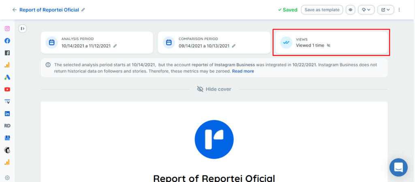Viewport: 415px width, 182px height.
Task: Toggle Hide cover
Action: (x=214, y=89)
